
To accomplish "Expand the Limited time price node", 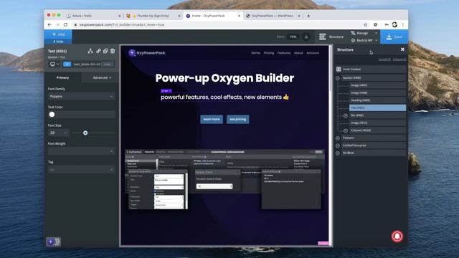I will tap(338, 145).
